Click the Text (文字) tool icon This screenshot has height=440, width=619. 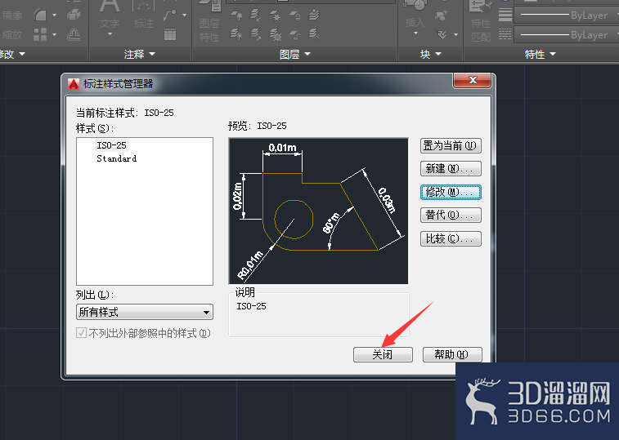click(x=110, y=16)
